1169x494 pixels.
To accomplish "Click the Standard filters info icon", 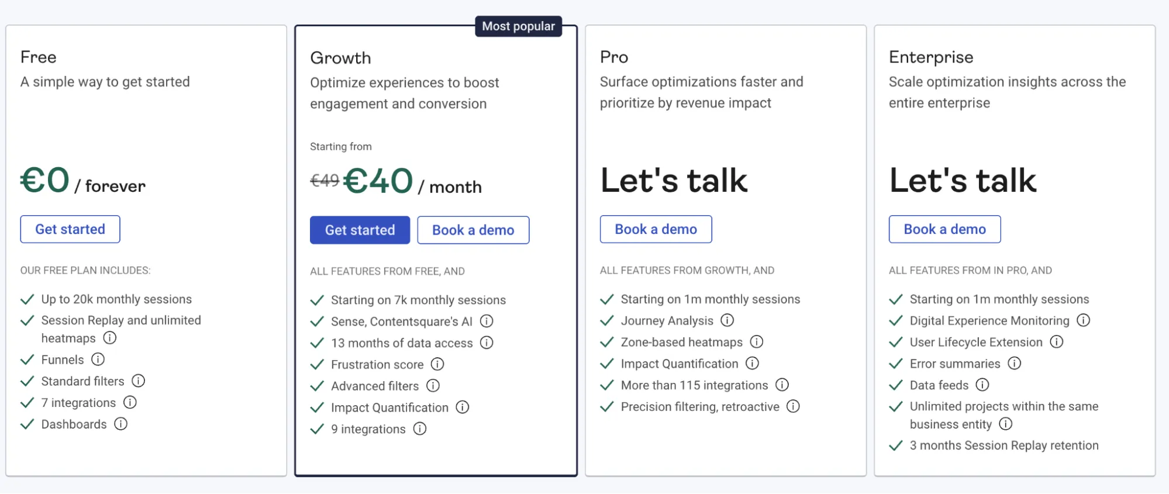I will (x=139, y=381).
